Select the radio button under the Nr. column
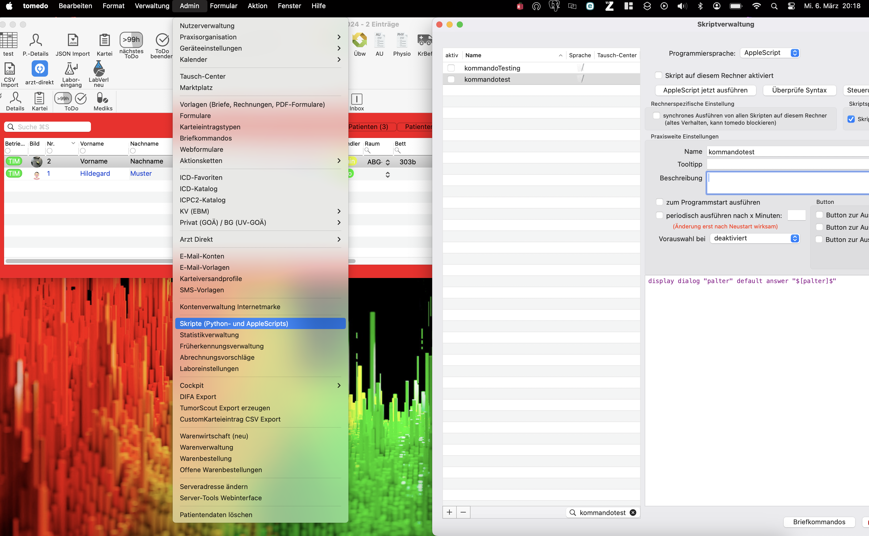 [50, 151]
